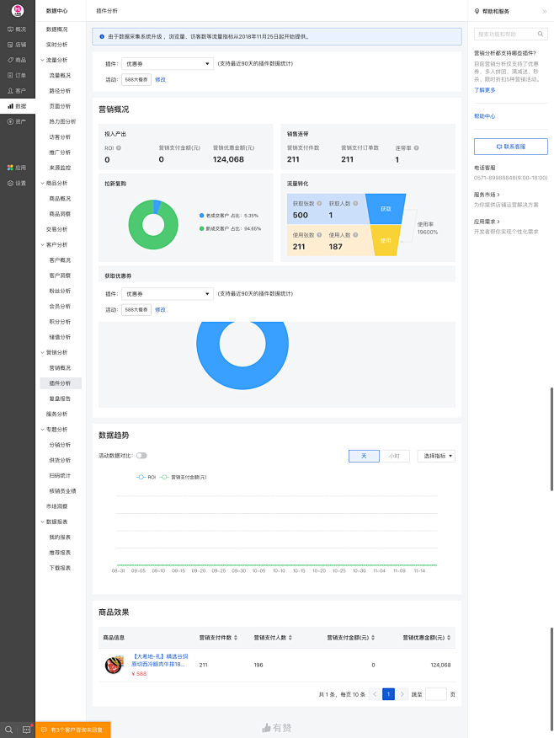Screen dimensions: 554x738
Task: Toggle the 老成交客户 pie legend item
Action: pos(229,216)
